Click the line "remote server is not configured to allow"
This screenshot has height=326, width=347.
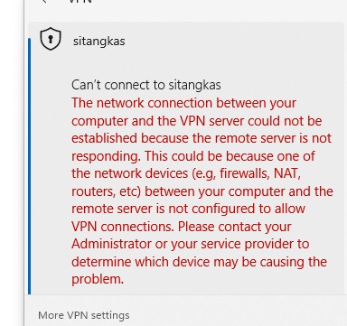(188, 209)
